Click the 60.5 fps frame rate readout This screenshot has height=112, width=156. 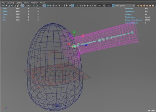tap(151, 111)
